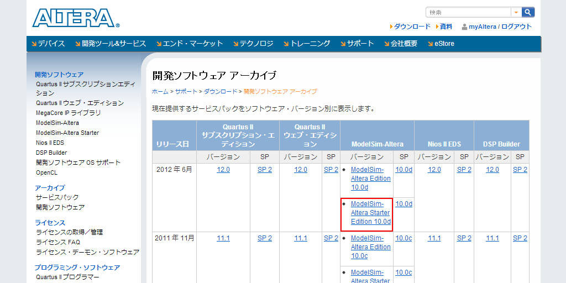Image resolution: width=566 pixels, height=283 pixels.
Task: Open 開発ソフトウェア OS サポート sidebar link
Action: 78,163
